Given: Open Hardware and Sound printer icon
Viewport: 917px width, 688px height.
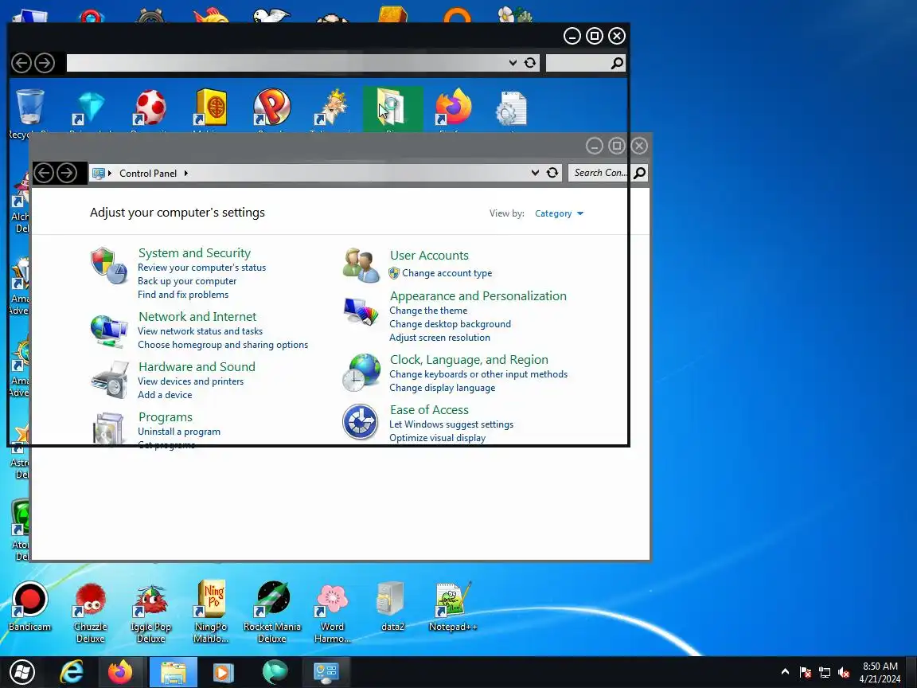Looking at the screenshot, I should (x=109, y=381).
